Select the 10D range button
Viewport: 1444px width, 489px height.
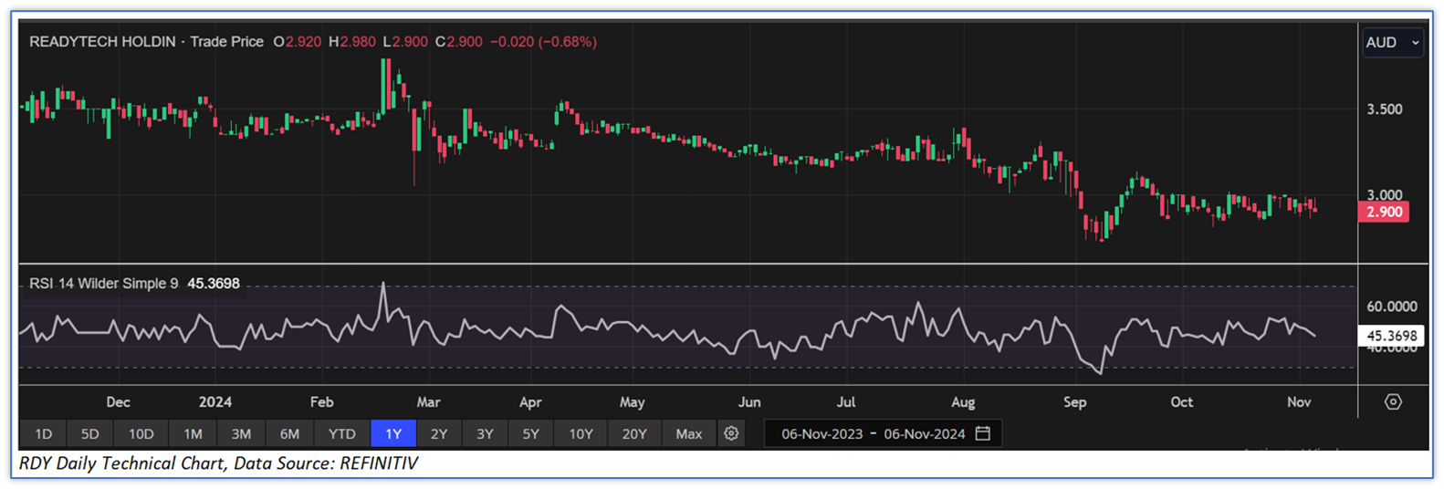click(141, 433)
